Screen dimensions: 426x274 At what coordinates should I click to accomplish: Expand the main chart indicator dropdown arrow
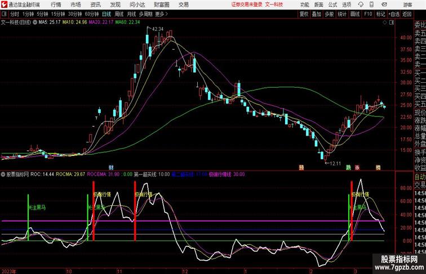click(x=35, y=23)
